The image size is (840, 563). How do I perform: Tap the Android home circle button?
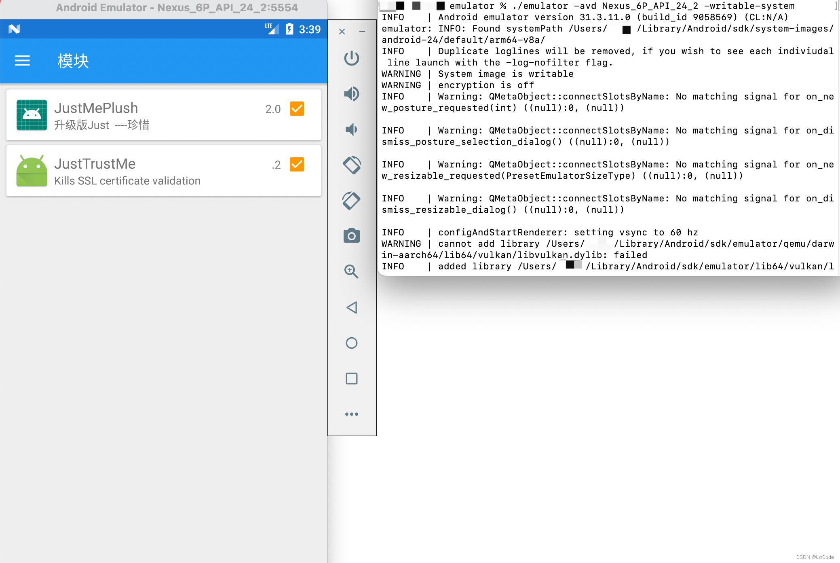[352, 343]
